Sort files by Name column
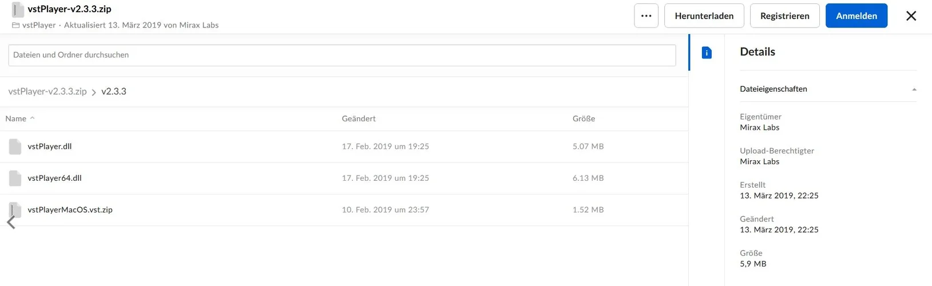 click(16, 118)
